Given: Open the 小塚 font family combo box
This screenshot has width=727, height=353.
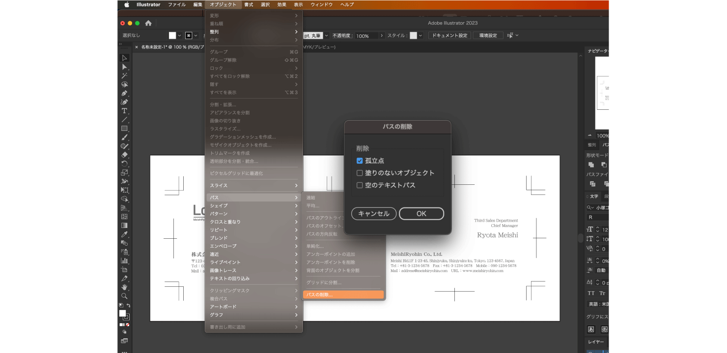Looking at the screenshot, I should [597, 208].
